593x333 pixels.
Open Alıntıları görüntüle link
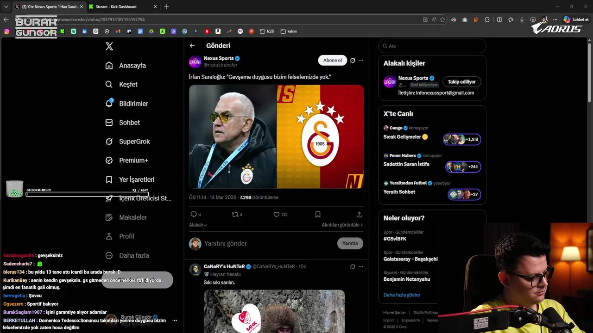coord(342,225)
